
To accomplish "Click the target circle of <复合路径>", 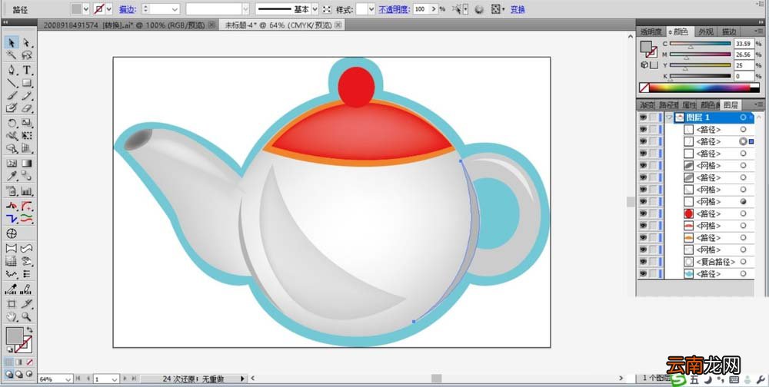I will tap(743, 262).
